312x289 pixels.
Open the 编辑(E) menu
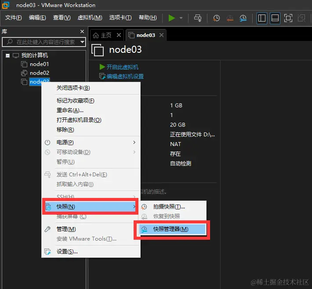37,18
